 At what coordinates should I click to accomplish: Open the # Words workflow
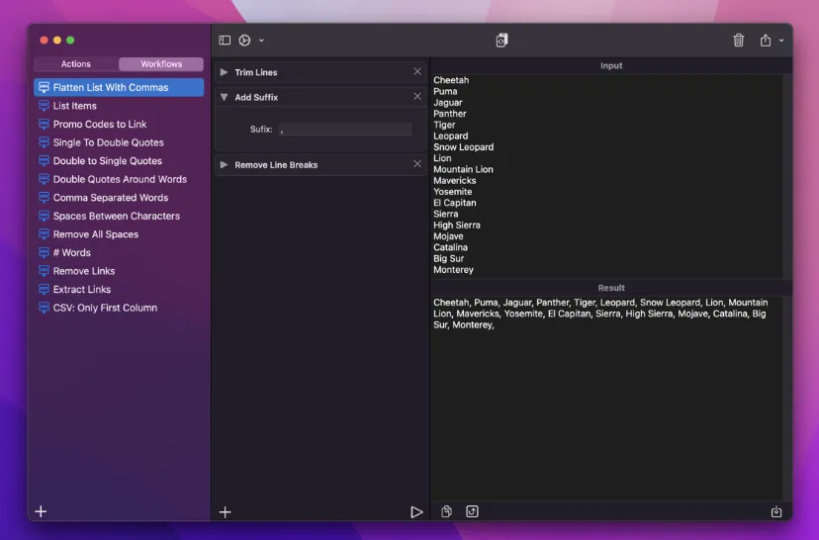click(x=119, y=253)
